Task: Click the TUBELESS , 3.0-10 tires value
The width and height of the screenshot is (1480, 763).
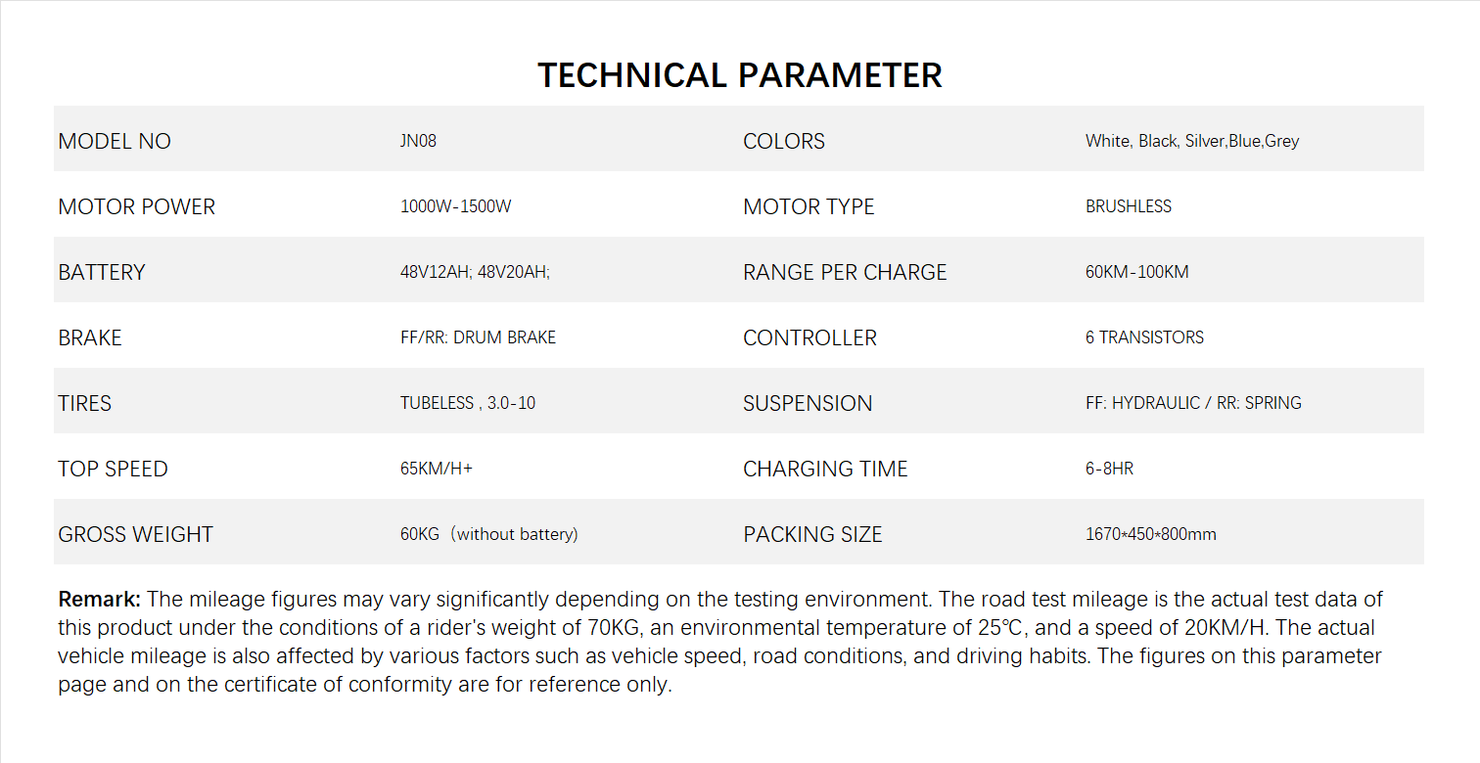Action: 468,403
